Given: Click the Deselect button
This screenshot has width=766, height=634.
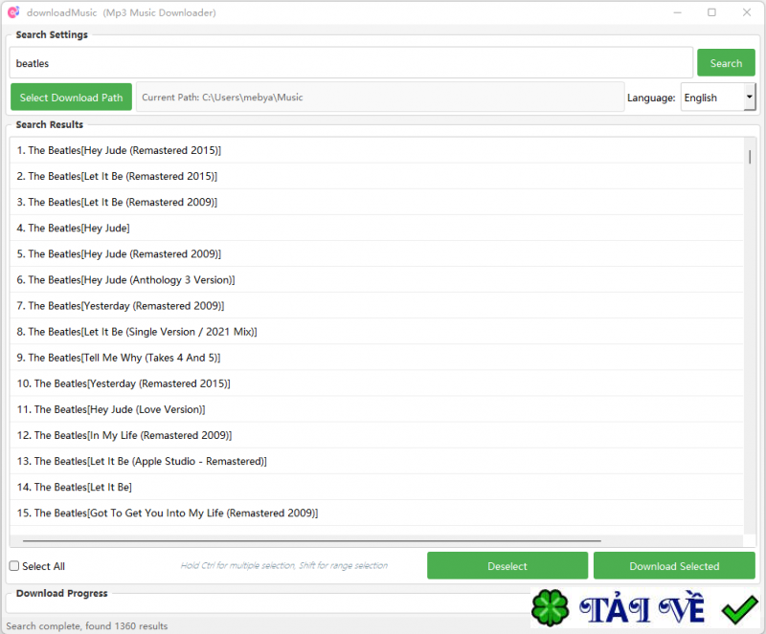Looking at the screenshot, I should point(507,566).
